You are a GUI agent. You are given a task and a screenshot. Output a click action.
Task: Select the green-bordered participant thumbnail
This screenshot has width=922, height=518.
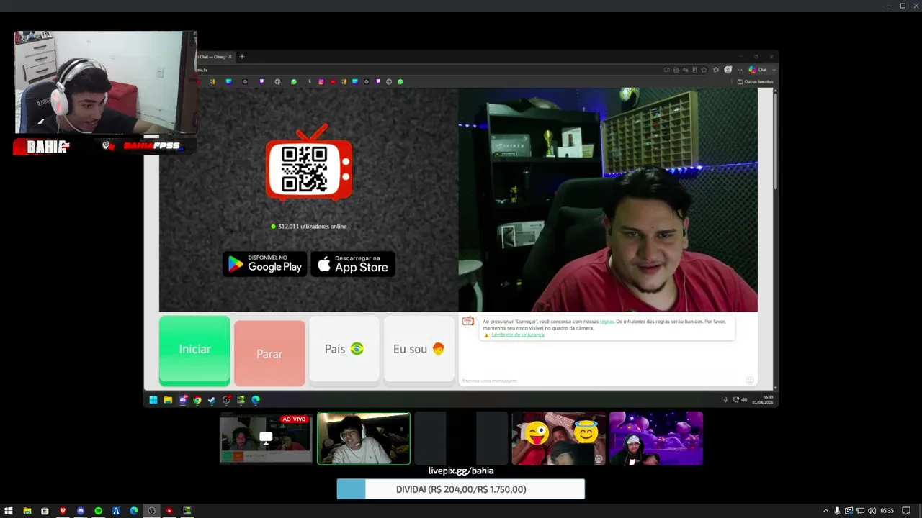pyautogui.click(x=364, y=438)
